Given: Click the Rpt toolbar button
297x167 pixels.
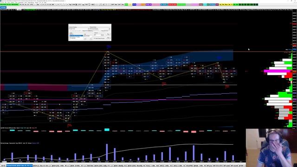Looking at the screenshot, I should tap(70, 4).
